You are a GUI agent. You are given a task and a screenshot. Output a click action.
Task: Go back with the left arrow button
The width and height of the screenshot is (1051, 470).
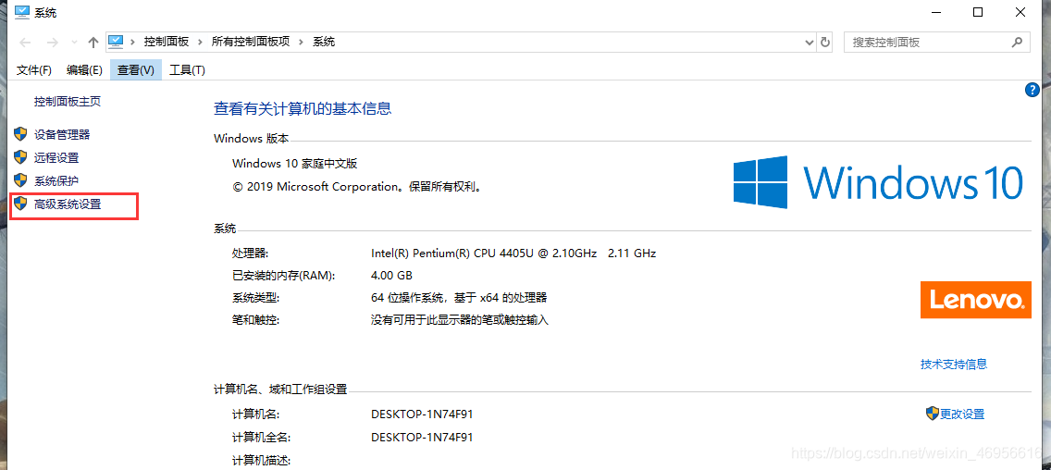pos(25,43)
